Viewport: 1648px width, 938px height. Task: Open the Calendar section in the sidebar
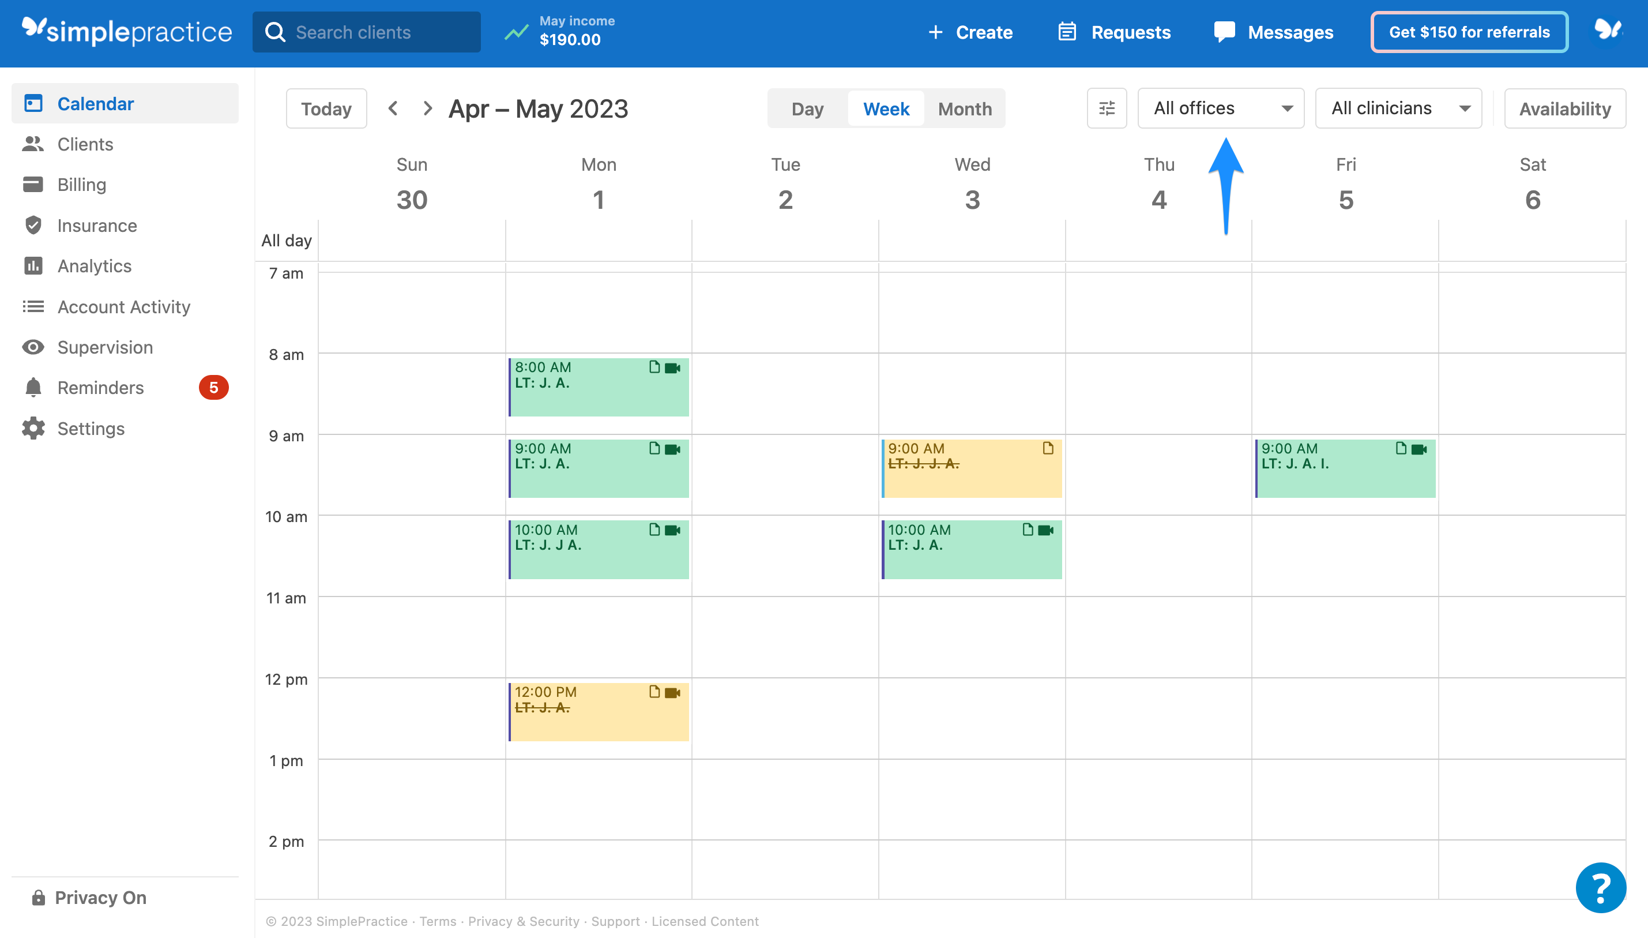click(x=96, y=103)
